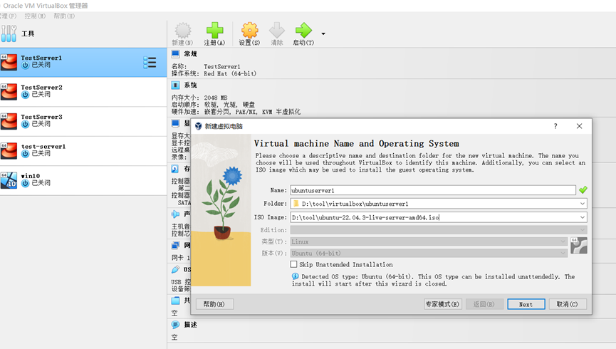Click the shared folders section icon
Viewport: 616px width, 349px height.
175,301
